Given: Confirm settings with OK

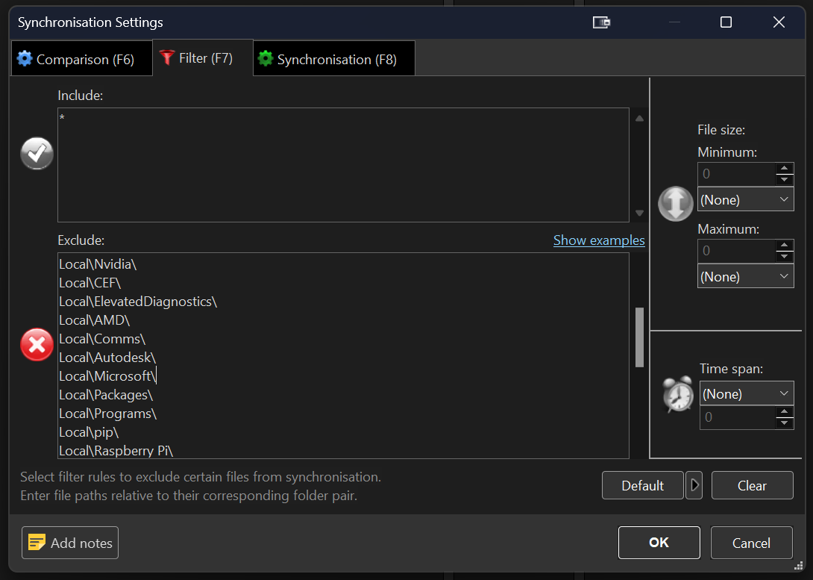Looking at the screenshot, I should point(659,543).
